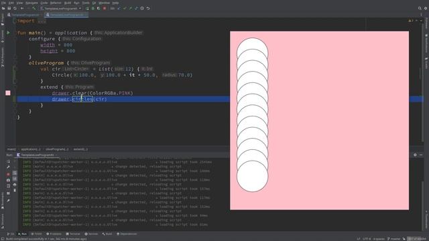Click the Back navigation arrow

coord(22,9)
